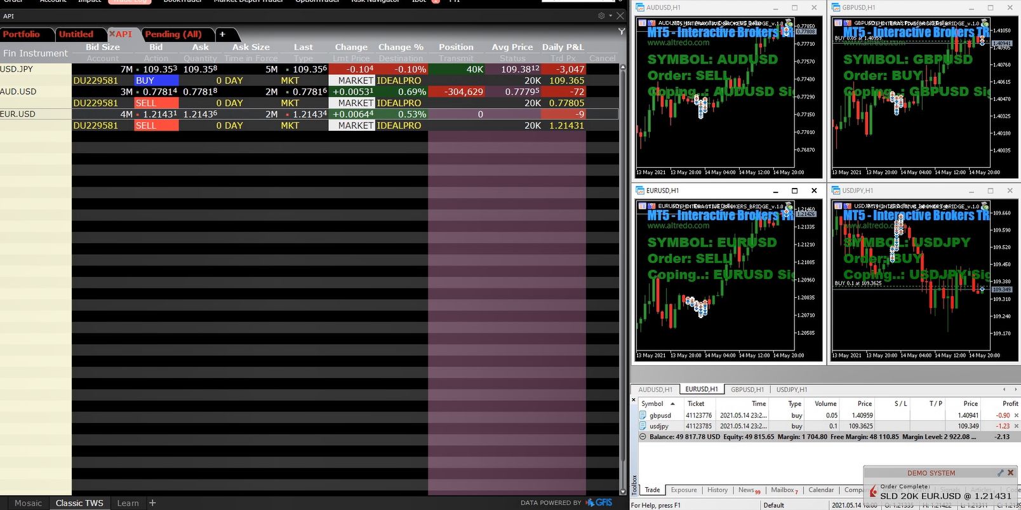Click ticket number 41123776
Viewport: 1021px width, 510px height.
click(698, 415)
